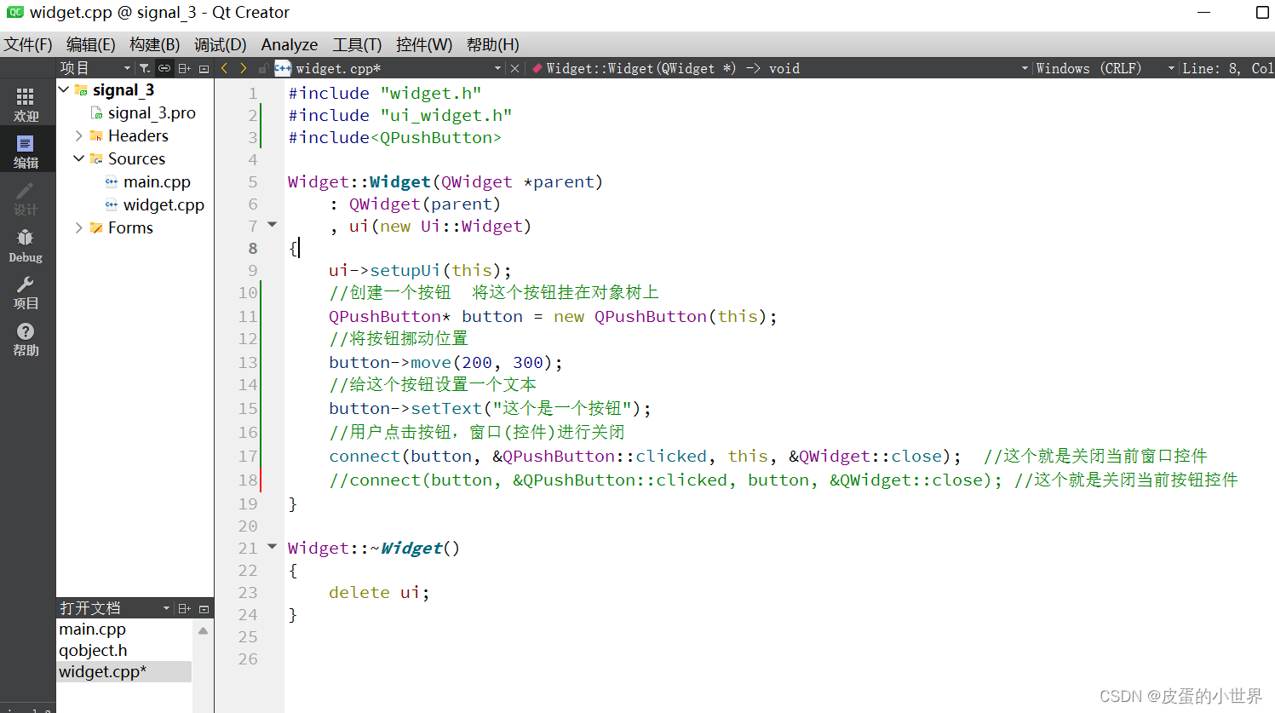The height and width of the screenshot is (713, 1275).
Task: Collapse the Sources folder
Action: point(79,158)
